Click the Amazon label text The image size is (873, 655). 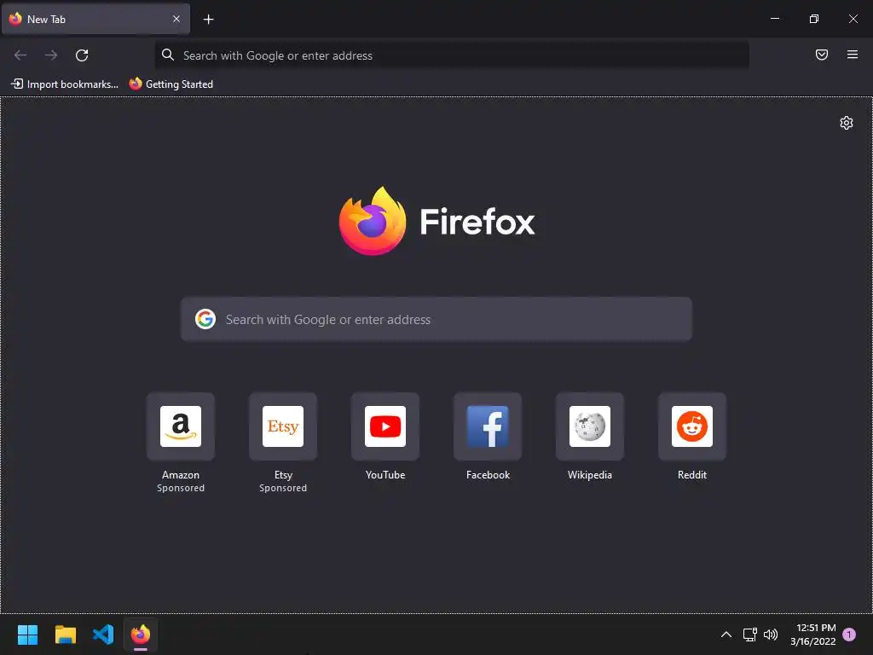pos(181,475)
